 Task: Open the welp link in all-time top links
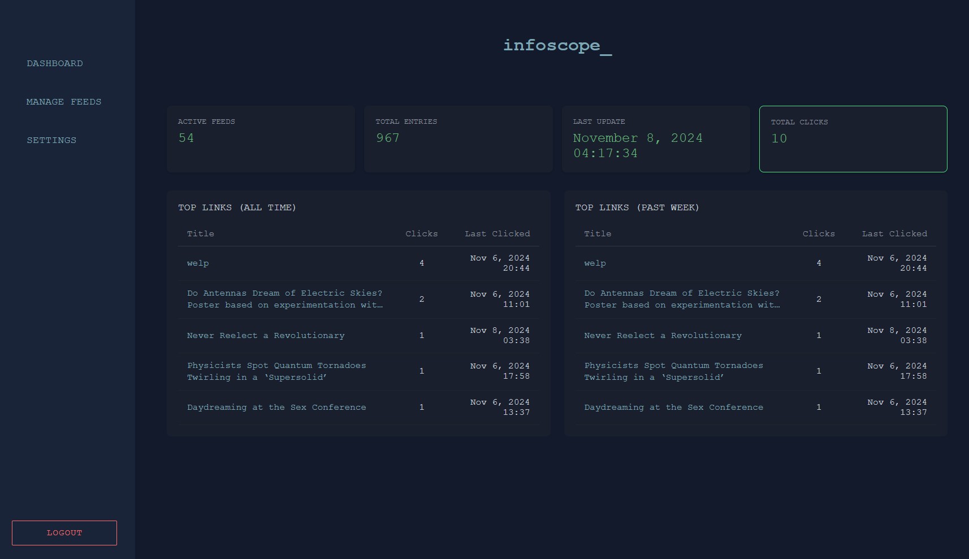point(197,263)
